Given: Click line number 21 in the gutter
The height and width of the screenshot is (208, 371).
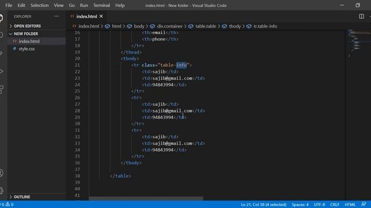Looking at the screenshot, I should point(77,65).
